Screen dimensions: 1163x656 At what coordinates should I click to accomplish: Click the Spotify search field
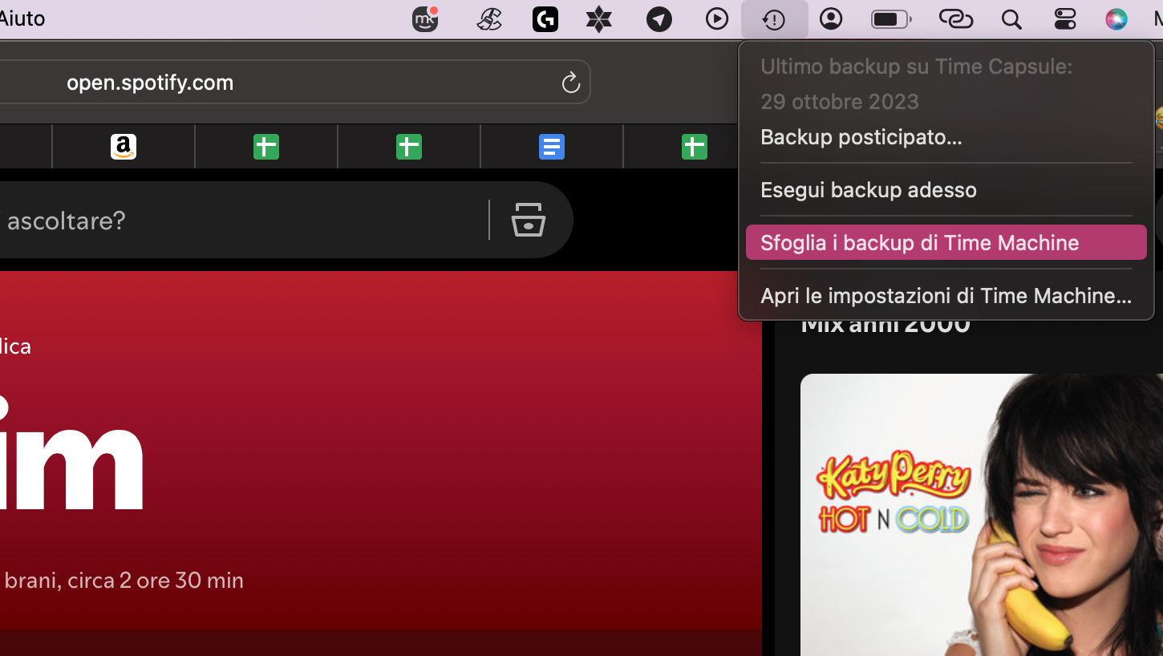pos(241,220)
